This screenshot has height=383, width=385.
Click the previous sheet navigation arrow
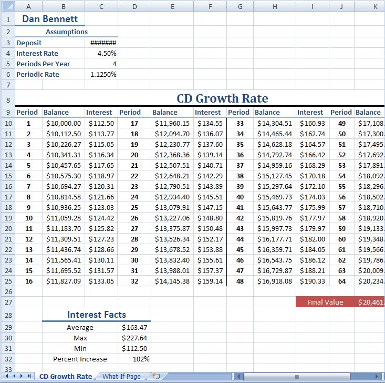[14, 376]
